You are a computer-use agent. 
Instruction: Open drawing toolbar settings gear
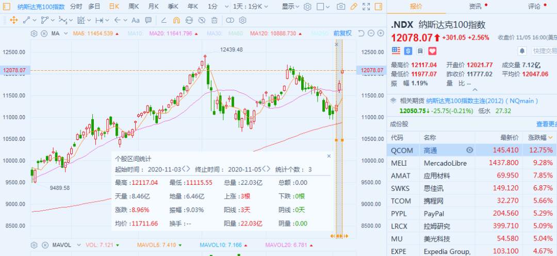pyautogui.click(x=242, y=20)
